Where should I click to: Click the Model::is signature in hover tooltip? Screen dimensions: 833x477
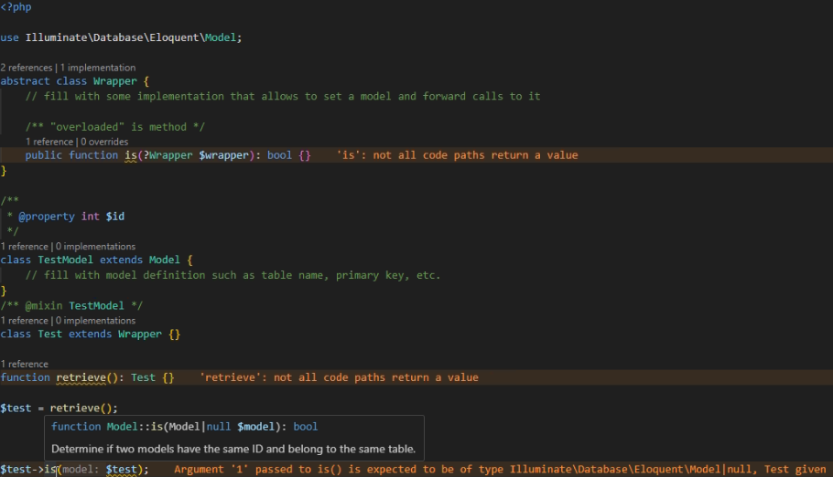click(184, 427)
